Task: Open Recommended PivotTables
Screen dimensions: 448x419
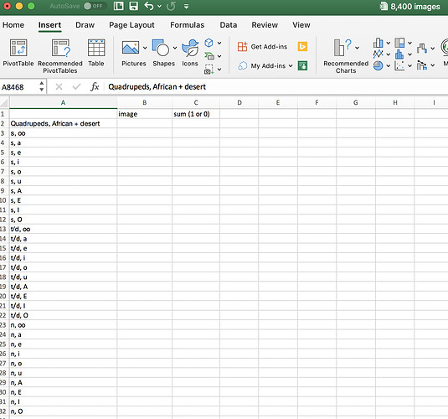Action: (x=60, y=56)
